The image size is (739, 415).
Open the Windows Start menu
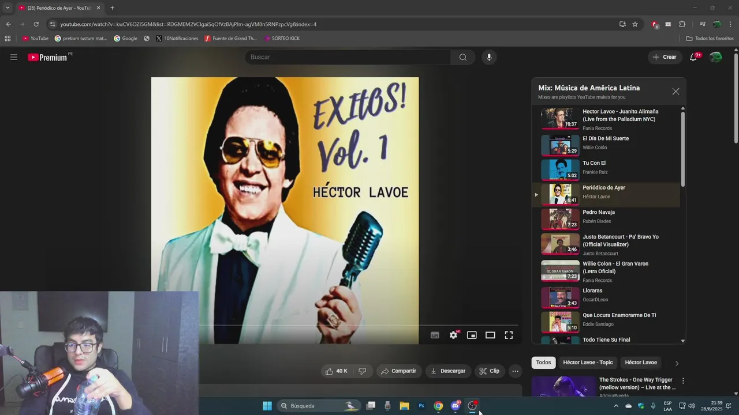click(x=267, y=406)
